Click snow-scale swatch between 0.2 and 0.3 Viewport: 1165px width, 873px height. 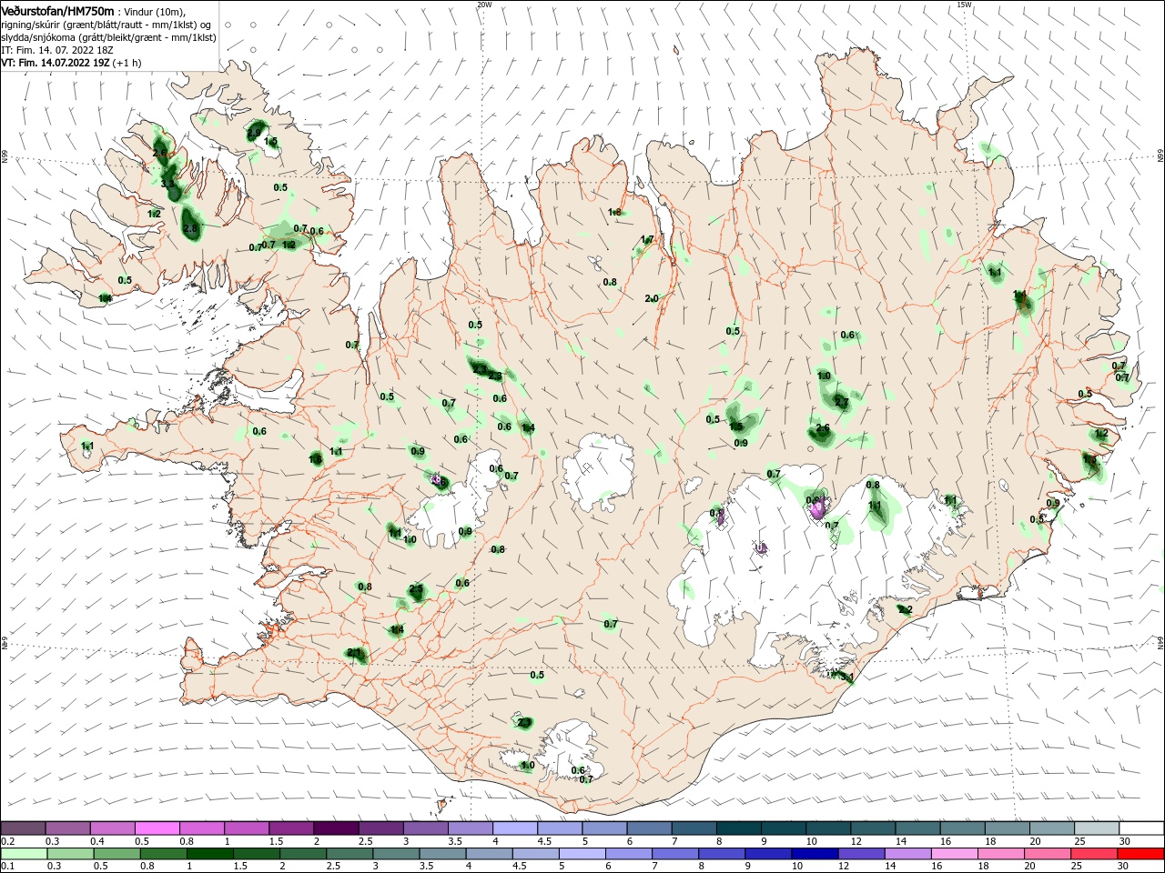[x=24, y=828]
